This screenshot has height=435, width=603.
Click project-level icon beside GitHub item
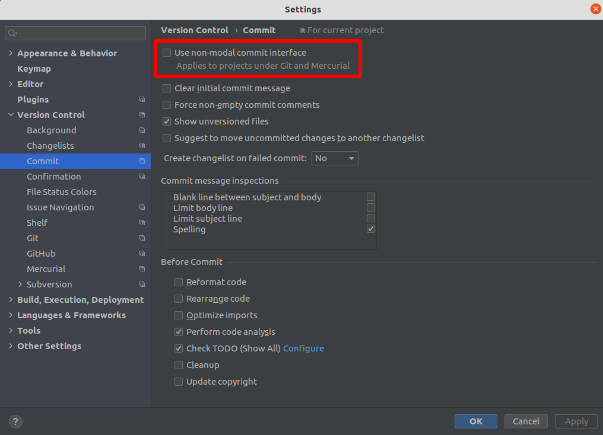[x=142, y=254]
